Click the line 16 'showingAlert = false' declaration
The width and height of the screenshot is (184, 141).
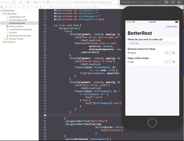[x=79, y=20]
